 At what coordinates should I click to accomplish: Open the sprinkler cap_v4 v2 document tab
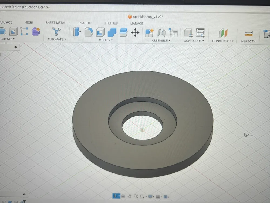point(146,17)
